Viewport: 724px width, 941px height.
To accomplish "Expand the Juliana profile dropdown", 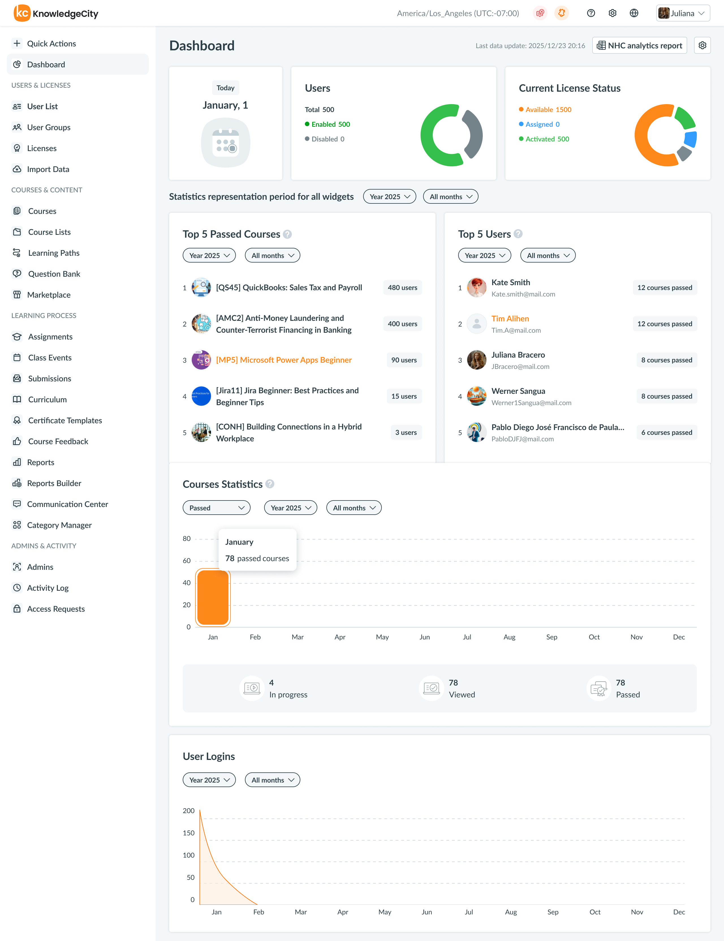I will click(x=683, y=13).
